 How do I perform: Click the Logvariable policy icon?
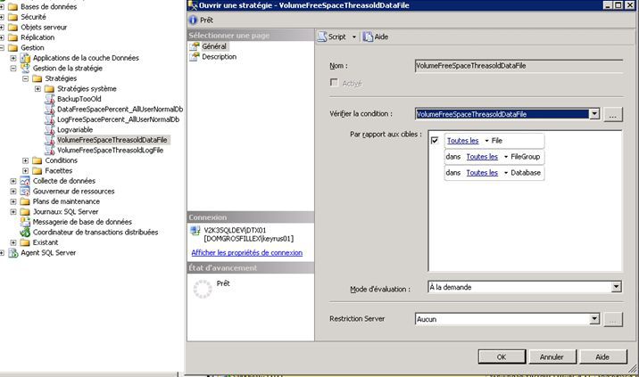[50, 129]
